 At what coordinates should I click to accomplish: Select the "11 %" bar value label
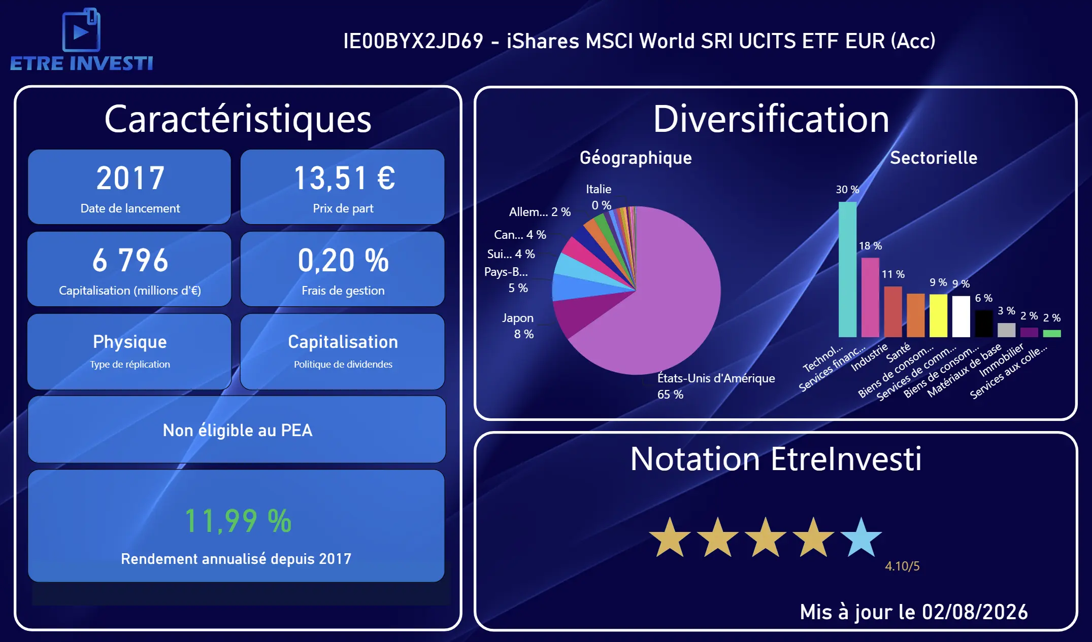tap(893, 274)
